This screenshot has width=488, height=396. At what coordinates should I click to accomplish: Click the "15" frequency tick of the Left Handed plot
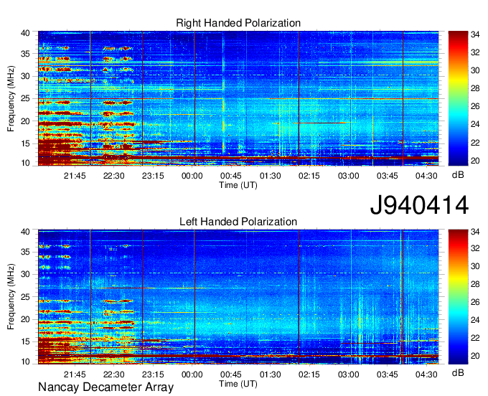(x=25, y=342)
